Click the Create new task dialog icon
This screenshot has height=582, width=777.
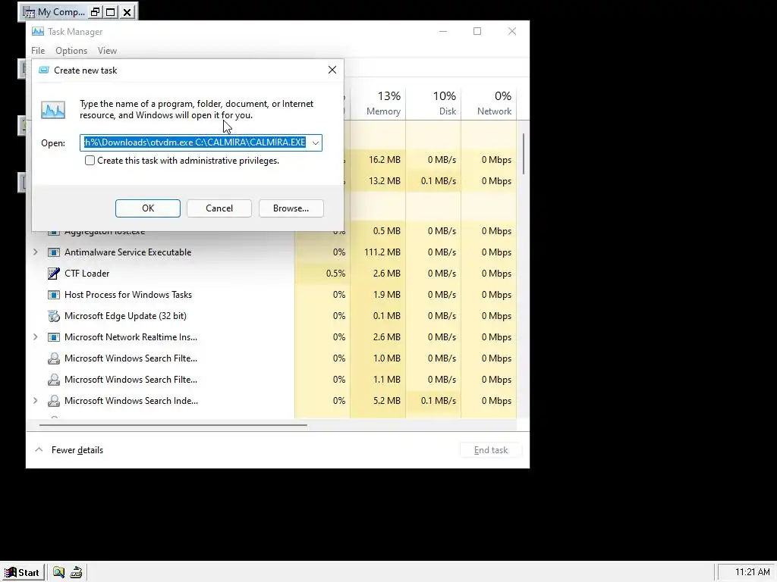coord(44,70)
